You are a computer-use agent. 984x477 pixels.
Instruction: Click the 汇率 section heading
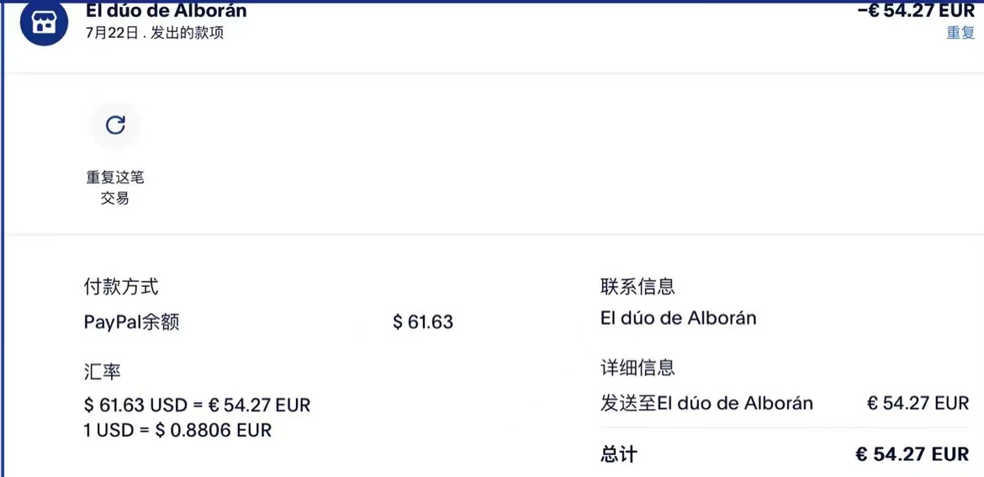(x=103, y=371)
